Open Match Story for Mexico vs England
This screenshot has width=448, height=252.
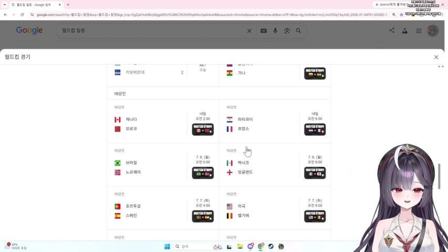click(315, 173)
